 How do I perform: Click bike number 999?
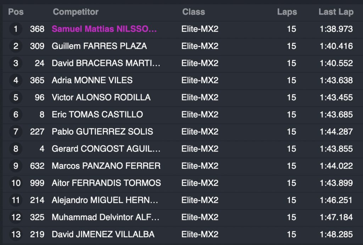[x=37, y=183]
